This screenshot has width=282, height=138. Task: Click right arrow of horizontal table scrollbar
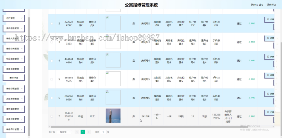[273, 127]
